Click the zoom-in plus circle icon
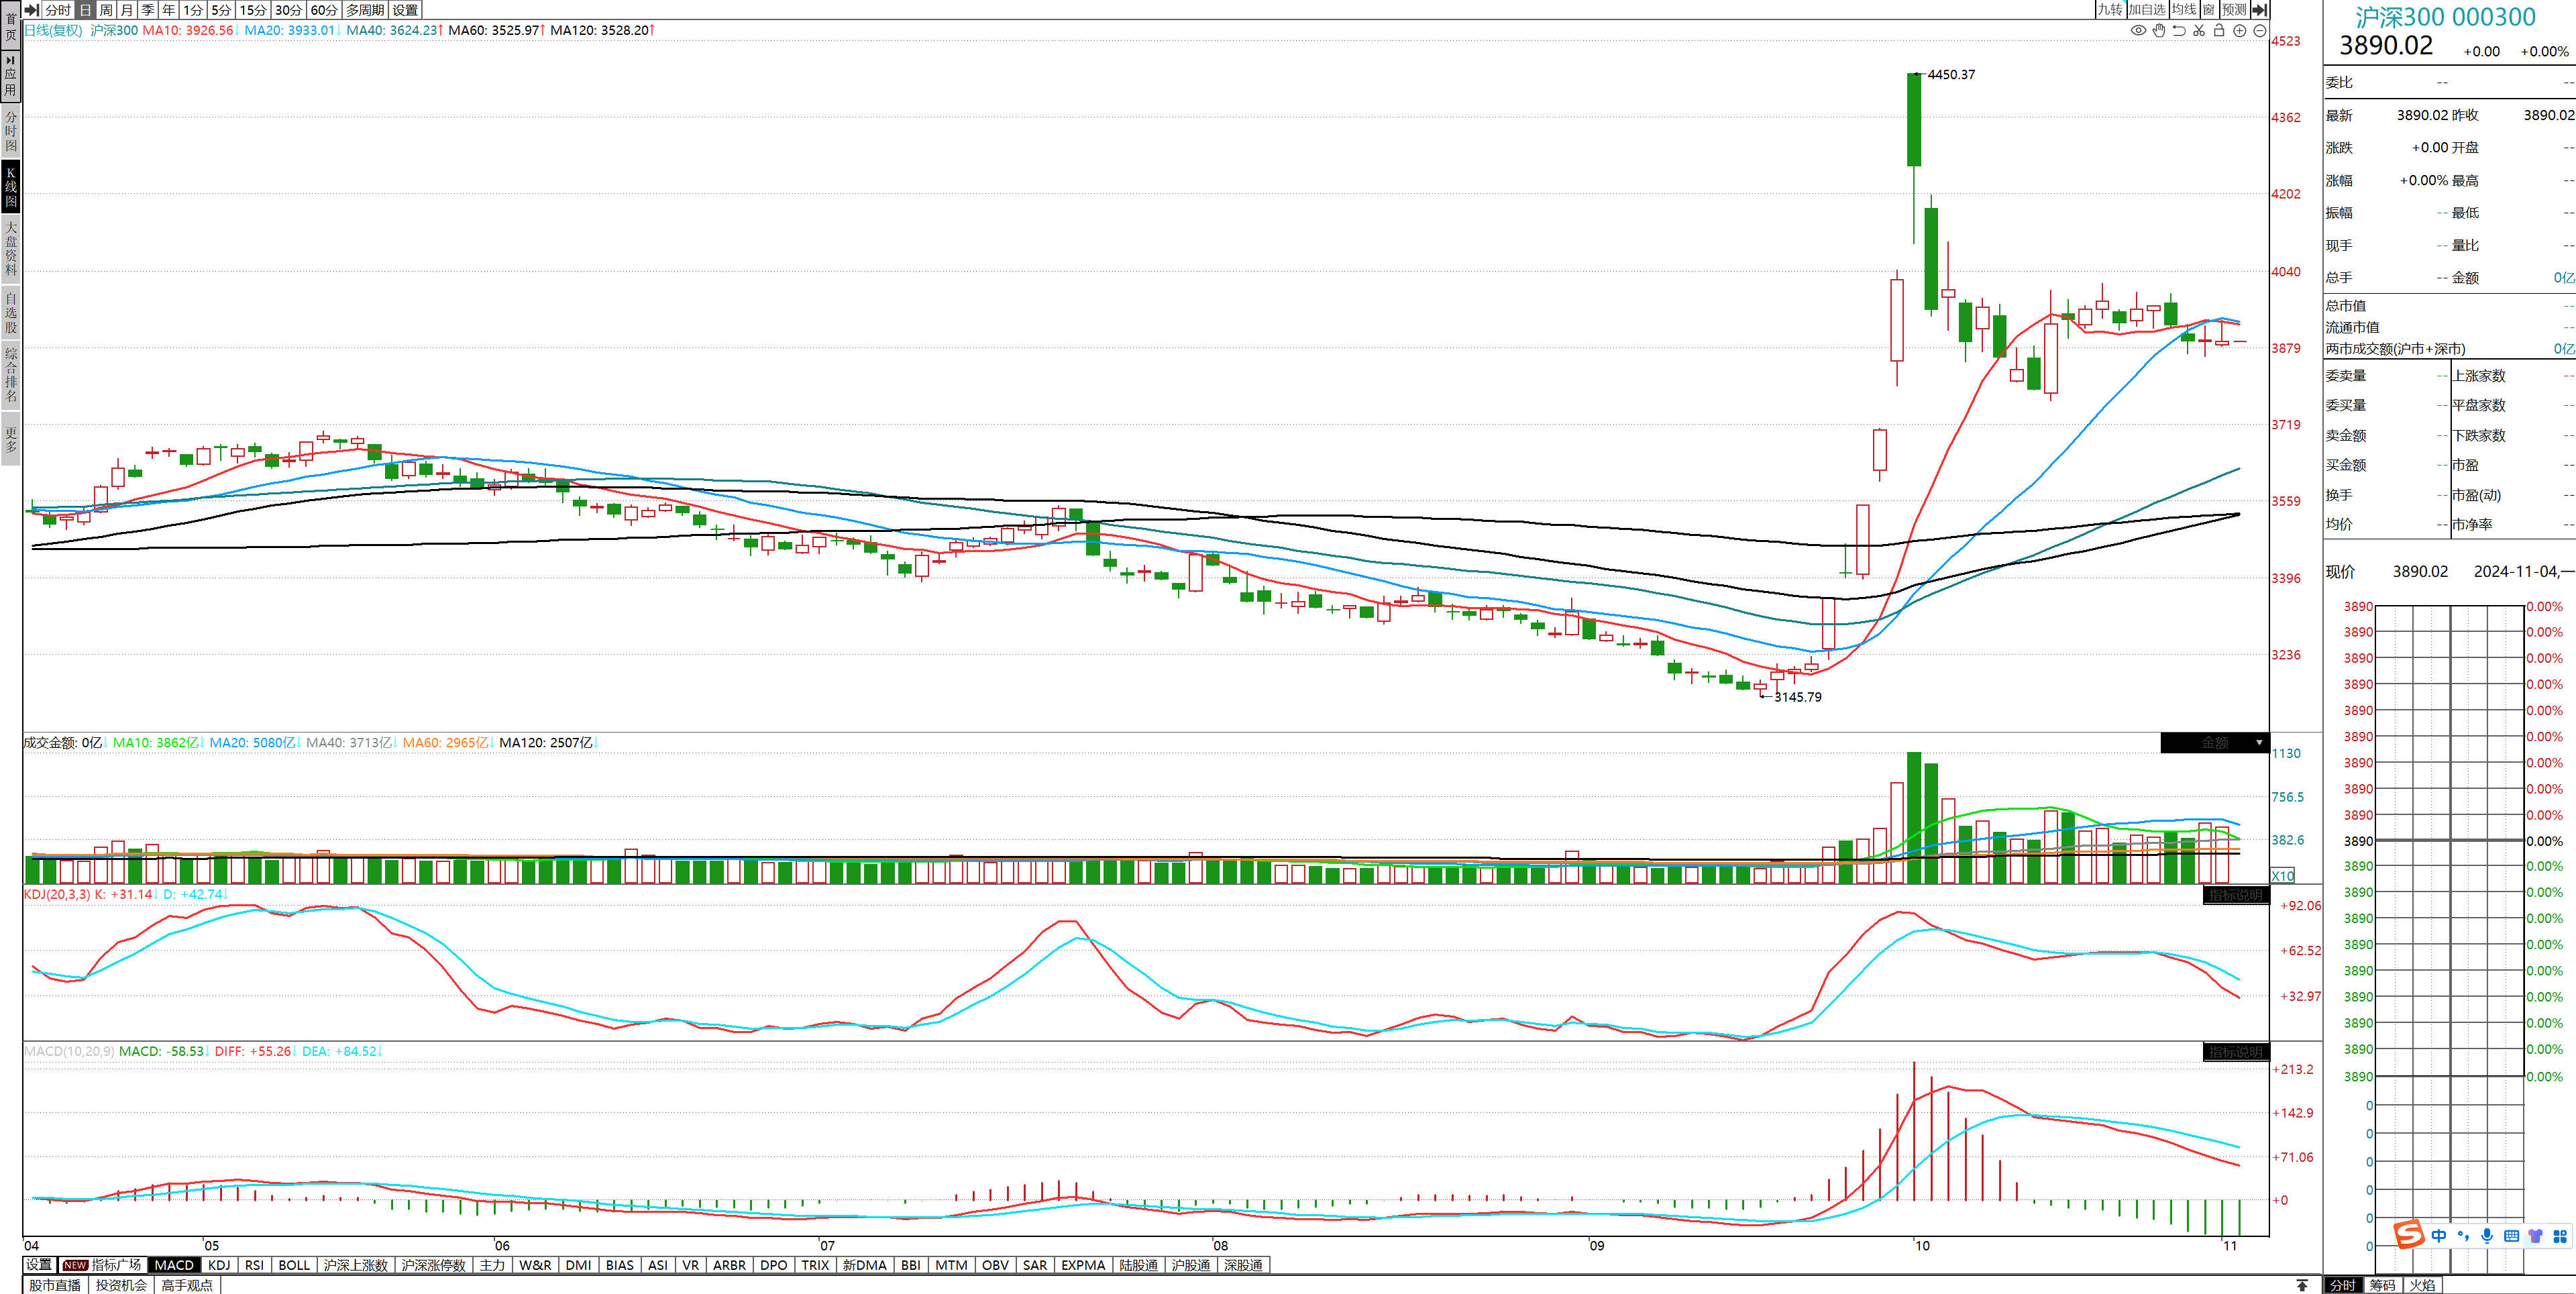The image size is (2576, 1294). point(2240,31)
